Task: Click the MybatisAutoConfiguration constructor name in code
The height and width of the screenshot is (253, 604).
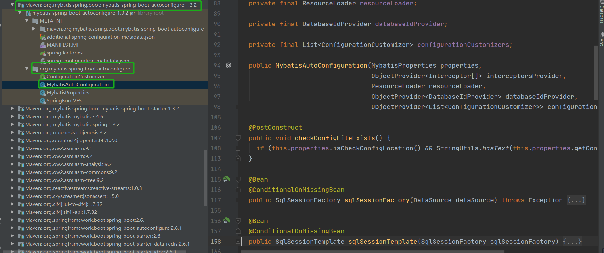Action: [x=321, y=65]
